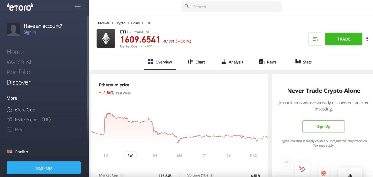Image resolution: width=373 pixels, height=177 pixels.
Task: Switch to the News tab
Action: (268, 62)
